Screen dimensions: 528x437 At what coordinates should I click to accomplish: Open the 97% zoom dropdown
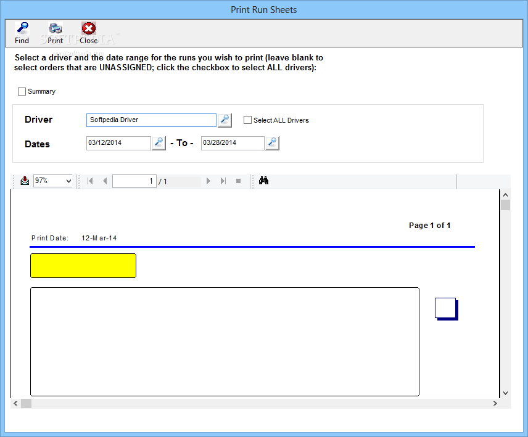pos(68,181)
